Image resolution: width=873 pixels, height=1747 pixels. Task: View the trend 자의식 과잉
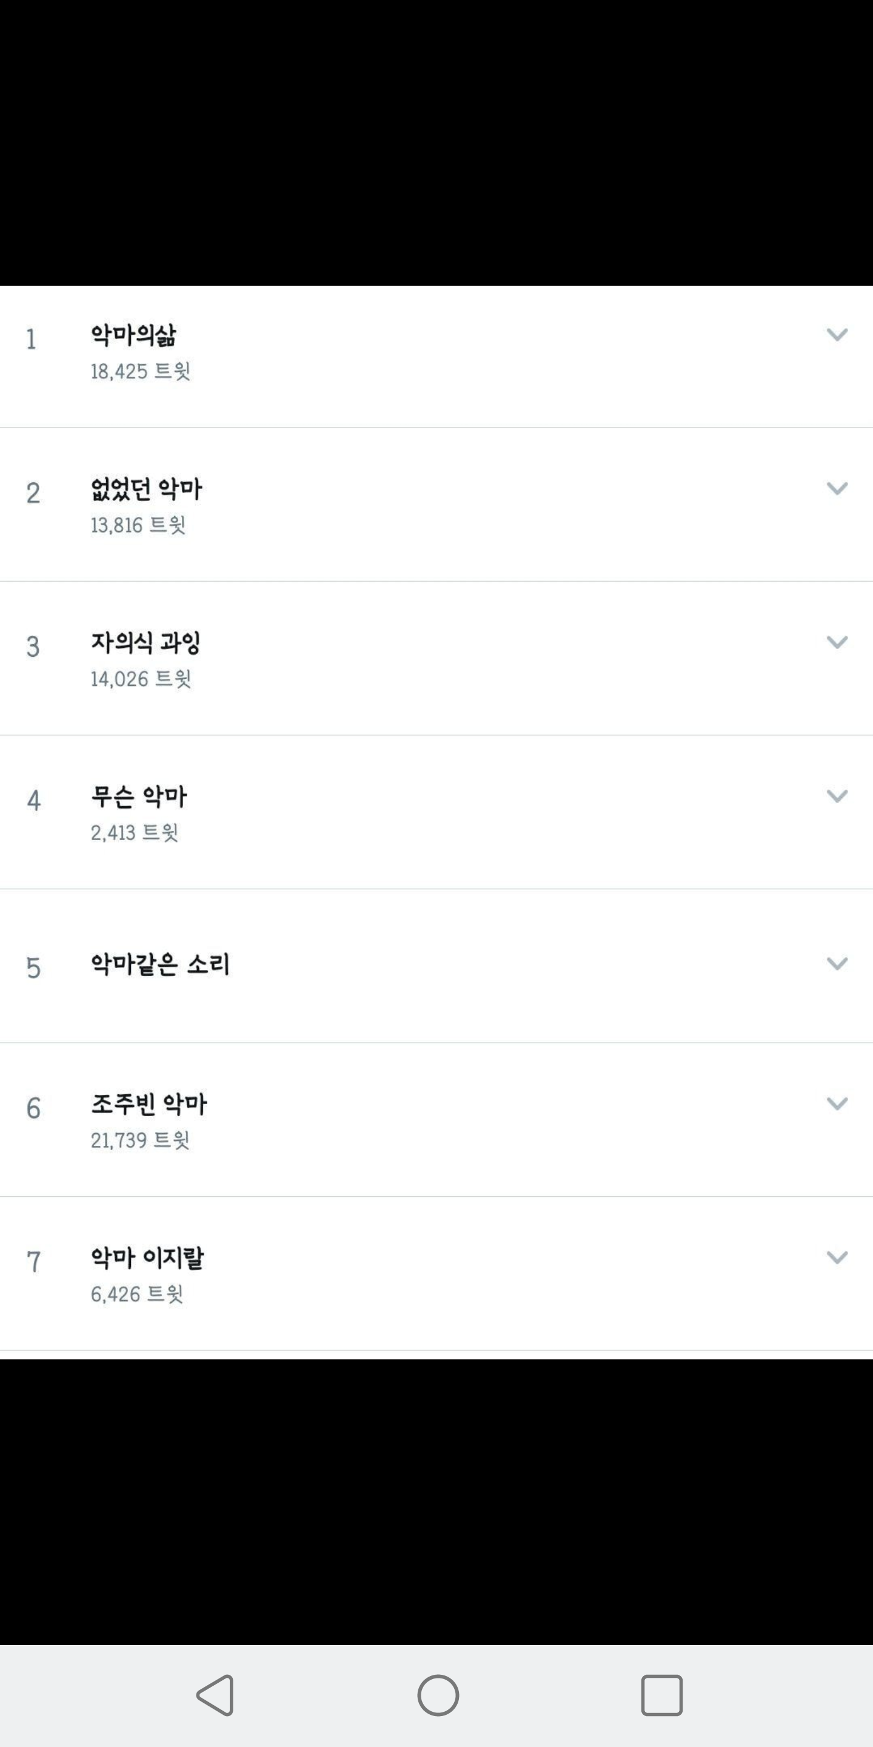pos(145,643)
